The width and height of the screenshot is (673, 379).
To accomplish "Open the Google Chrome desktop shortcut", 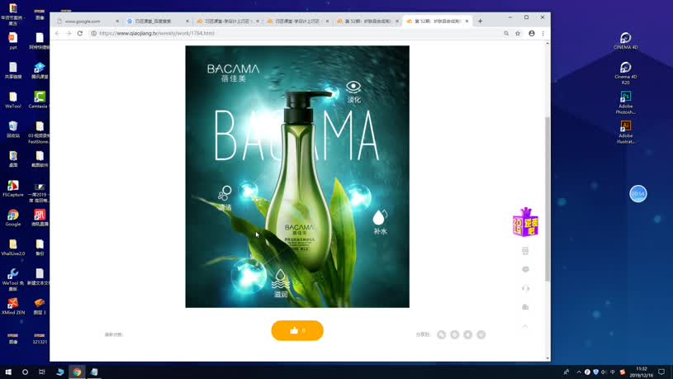I will [13, 218].
